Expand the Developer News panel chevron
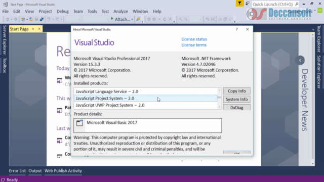Viewport: 324px width, 182px height. pyautogui.click(x=300, y=60)
